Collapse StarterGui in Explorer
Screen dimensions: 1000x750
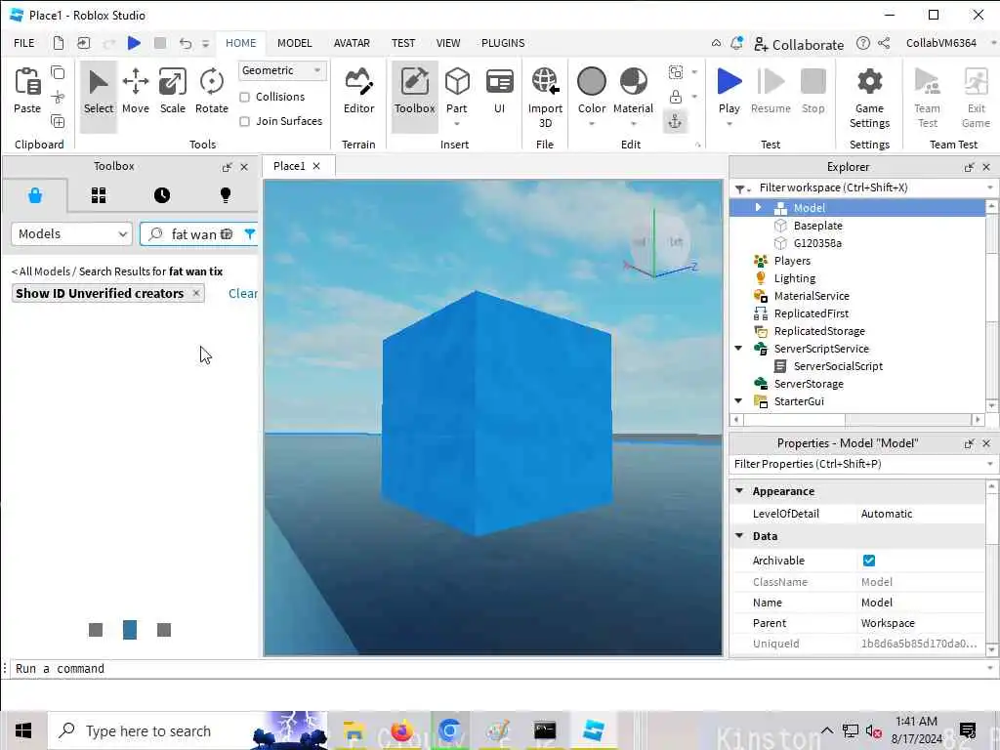click(738, 401)
